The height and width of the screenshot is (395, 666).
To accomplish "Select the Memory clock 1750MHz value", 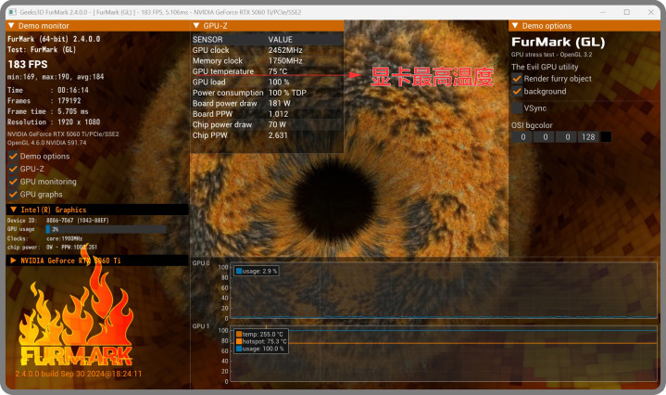I will (285, 61).
